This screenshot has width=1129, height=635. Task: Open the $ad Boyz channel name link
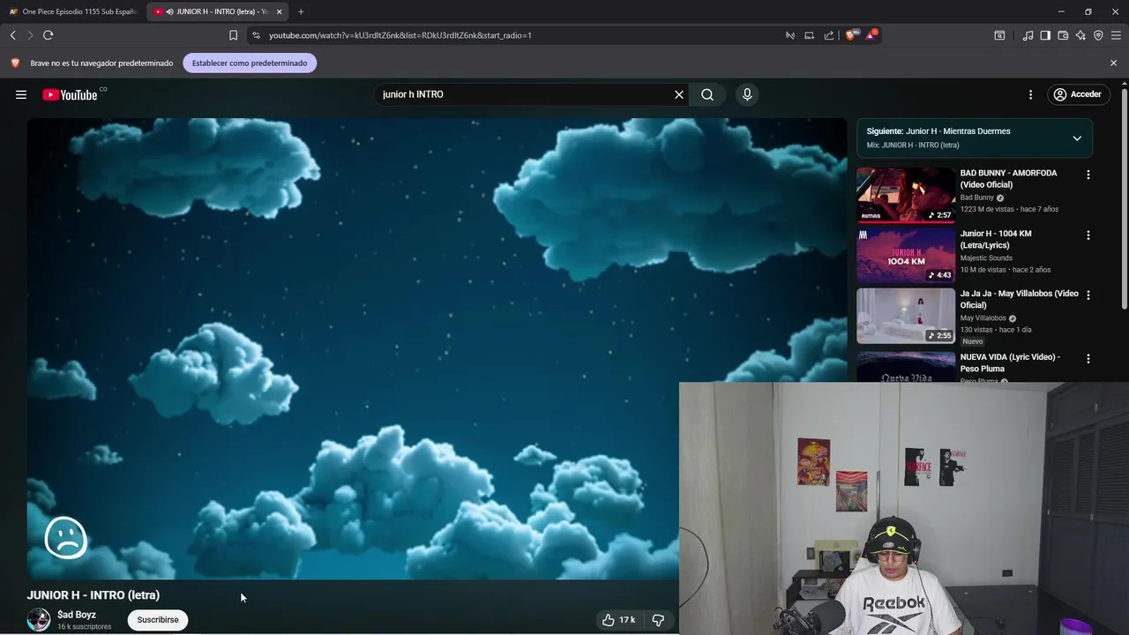click(77, 615)
